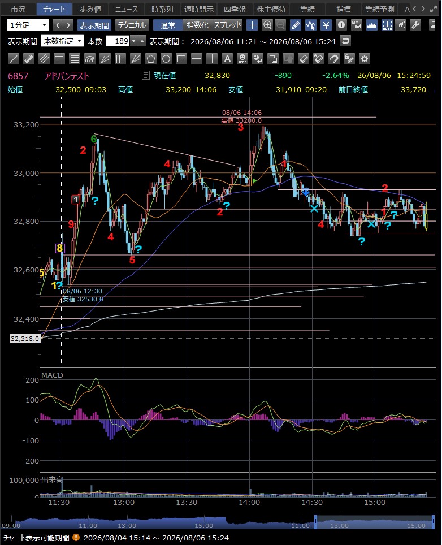Open the 1分足 timeframe dropdown

tap(28, 25)
